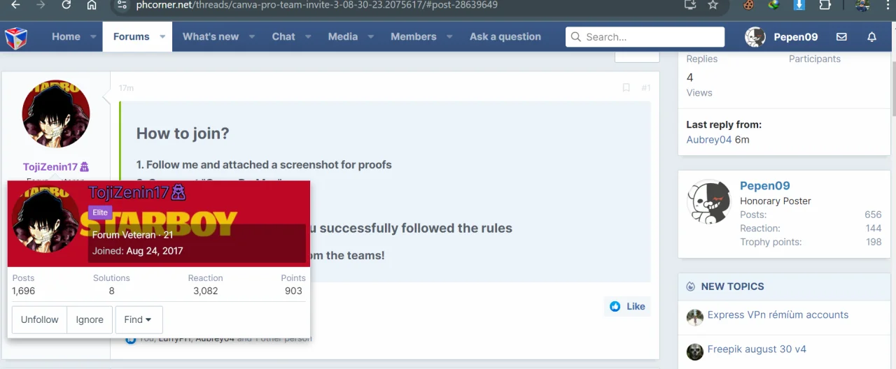View site information icon in address bar

coord(122,5)
